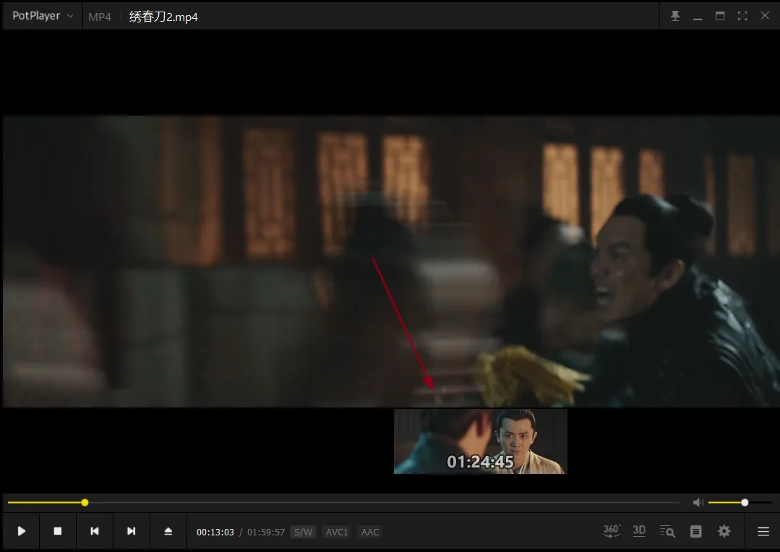Click the MP4 format label in title bar
The image size is (780, 552).
tap(100, 17)
